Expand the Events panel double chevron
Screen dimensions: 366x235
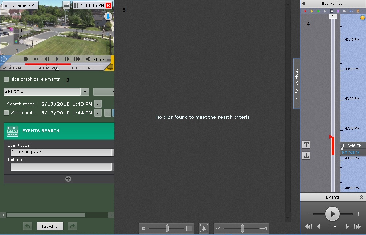pos(361,197)
